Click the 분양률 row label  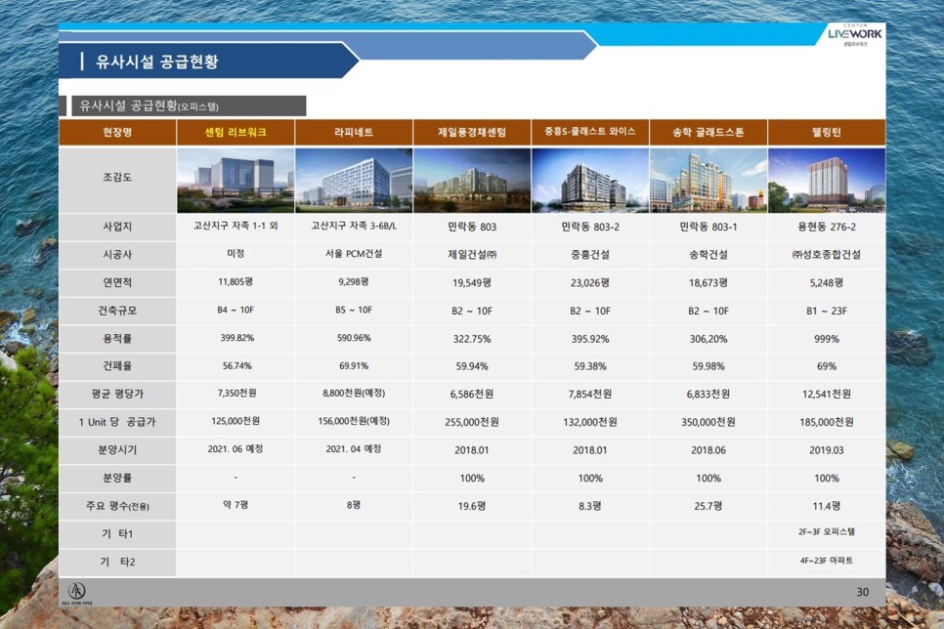coord(117,478)
